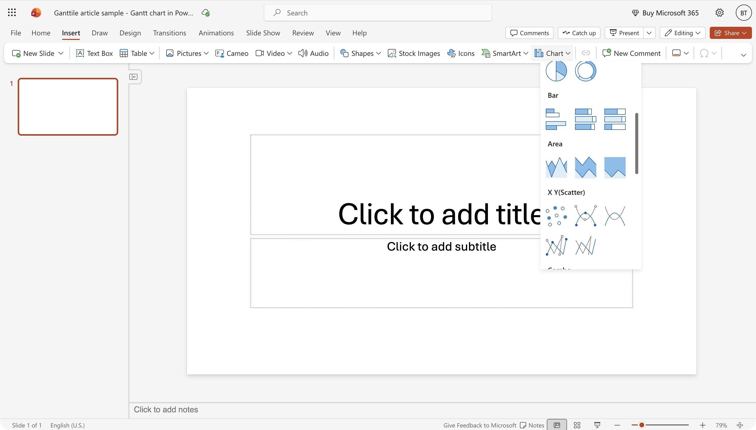Viewport: 756px width, 430px height.
Task: Switch to the Design tab
Action: pyautogui.click(x=130, y=33)
